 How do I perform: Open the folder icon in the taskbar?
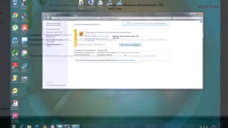pos(29,127)
